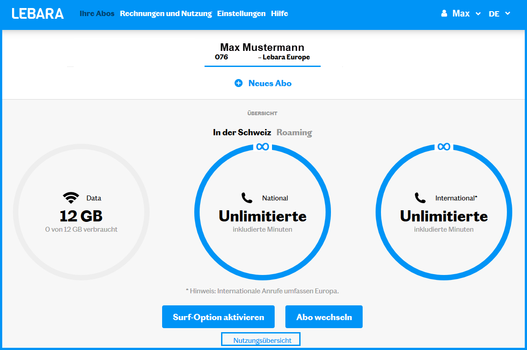Click the Hinweis note about Internationale Anrufe
527x350 pixels.
[x=262, y=291]
